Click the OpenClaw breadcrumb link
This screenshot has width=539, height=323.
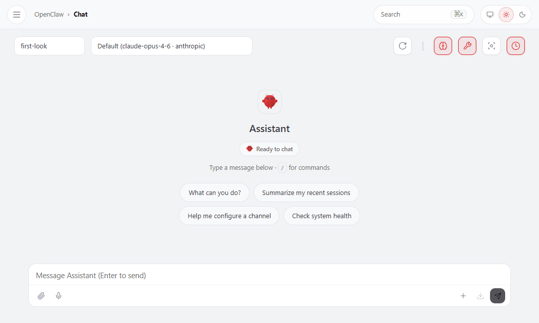click(x=49, y=15)
